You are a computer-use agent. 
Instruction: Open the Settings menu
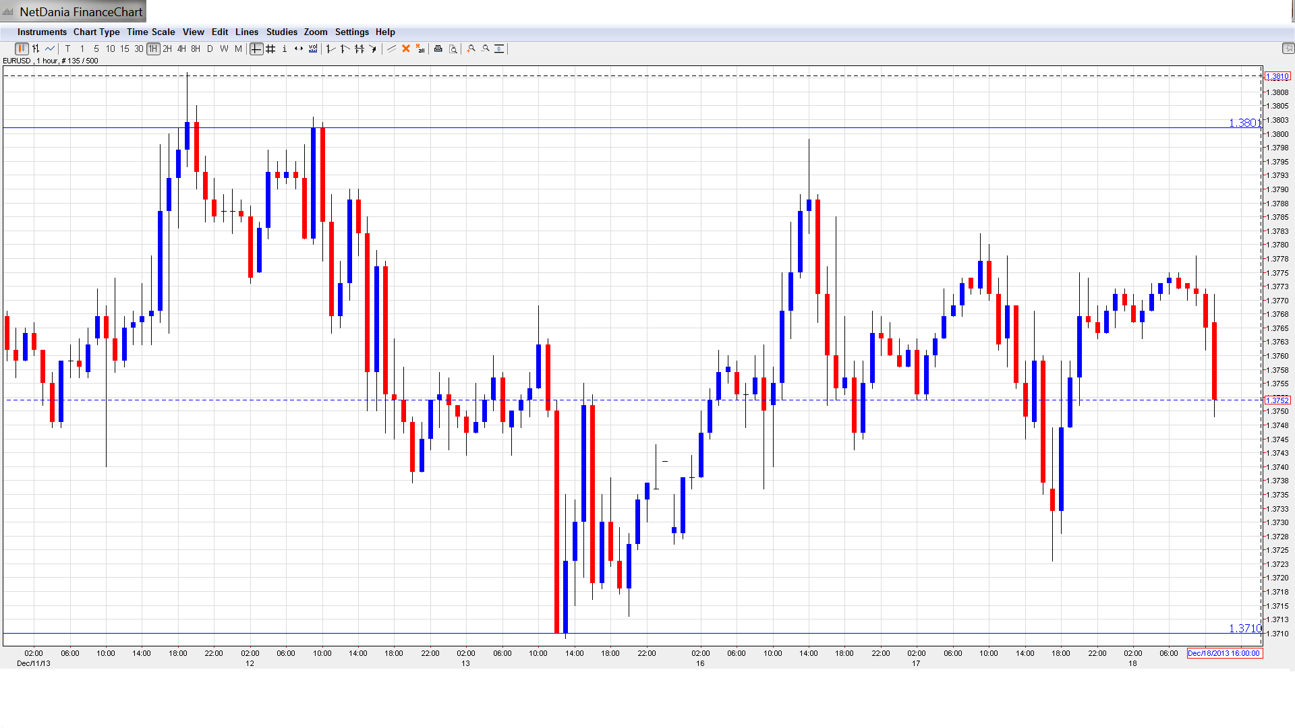[351, 32]
